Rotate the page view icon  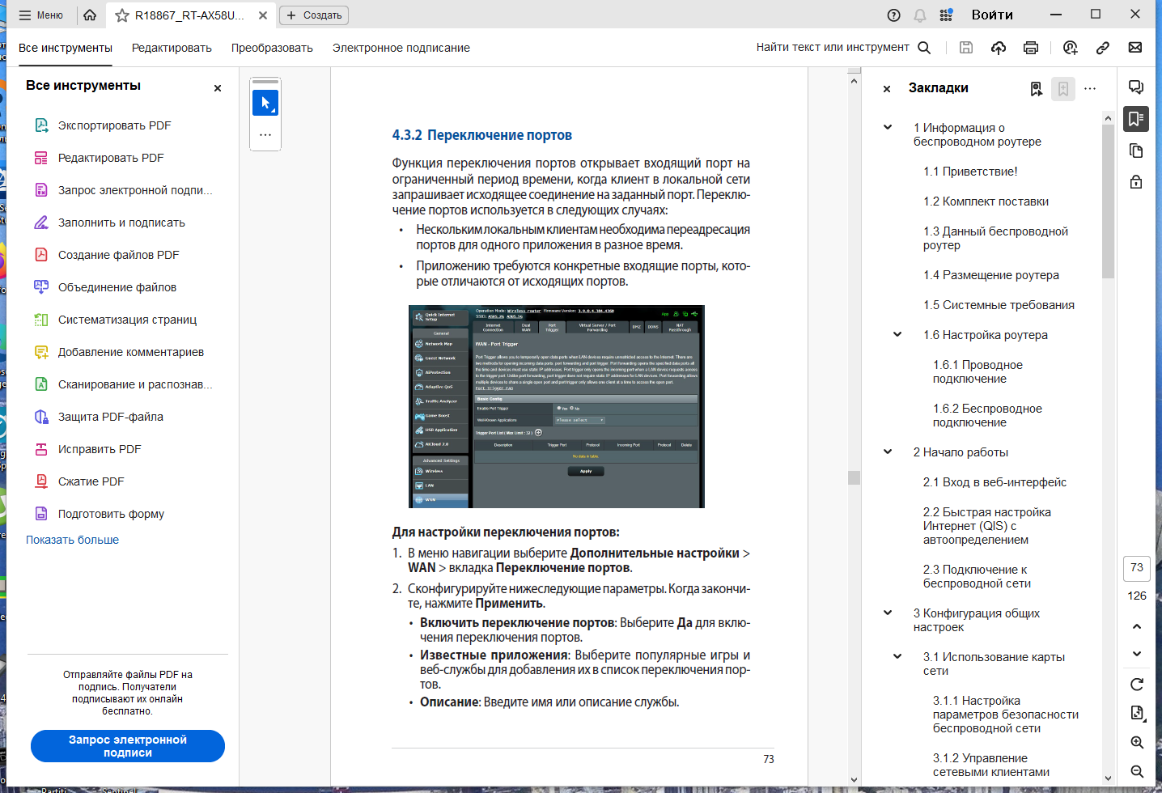click(x=1137, y=685)
